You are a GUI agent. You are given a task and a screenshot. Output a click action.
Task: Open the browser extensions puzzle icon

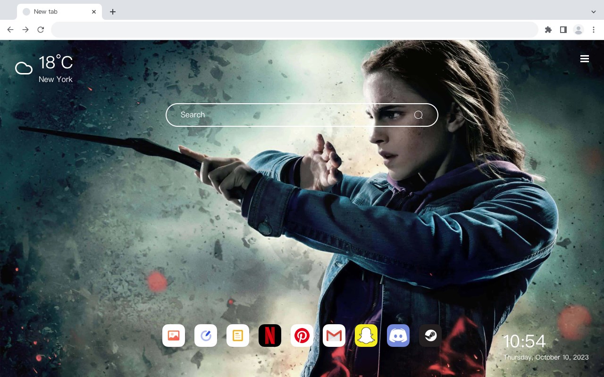click(x=548, y=30)
